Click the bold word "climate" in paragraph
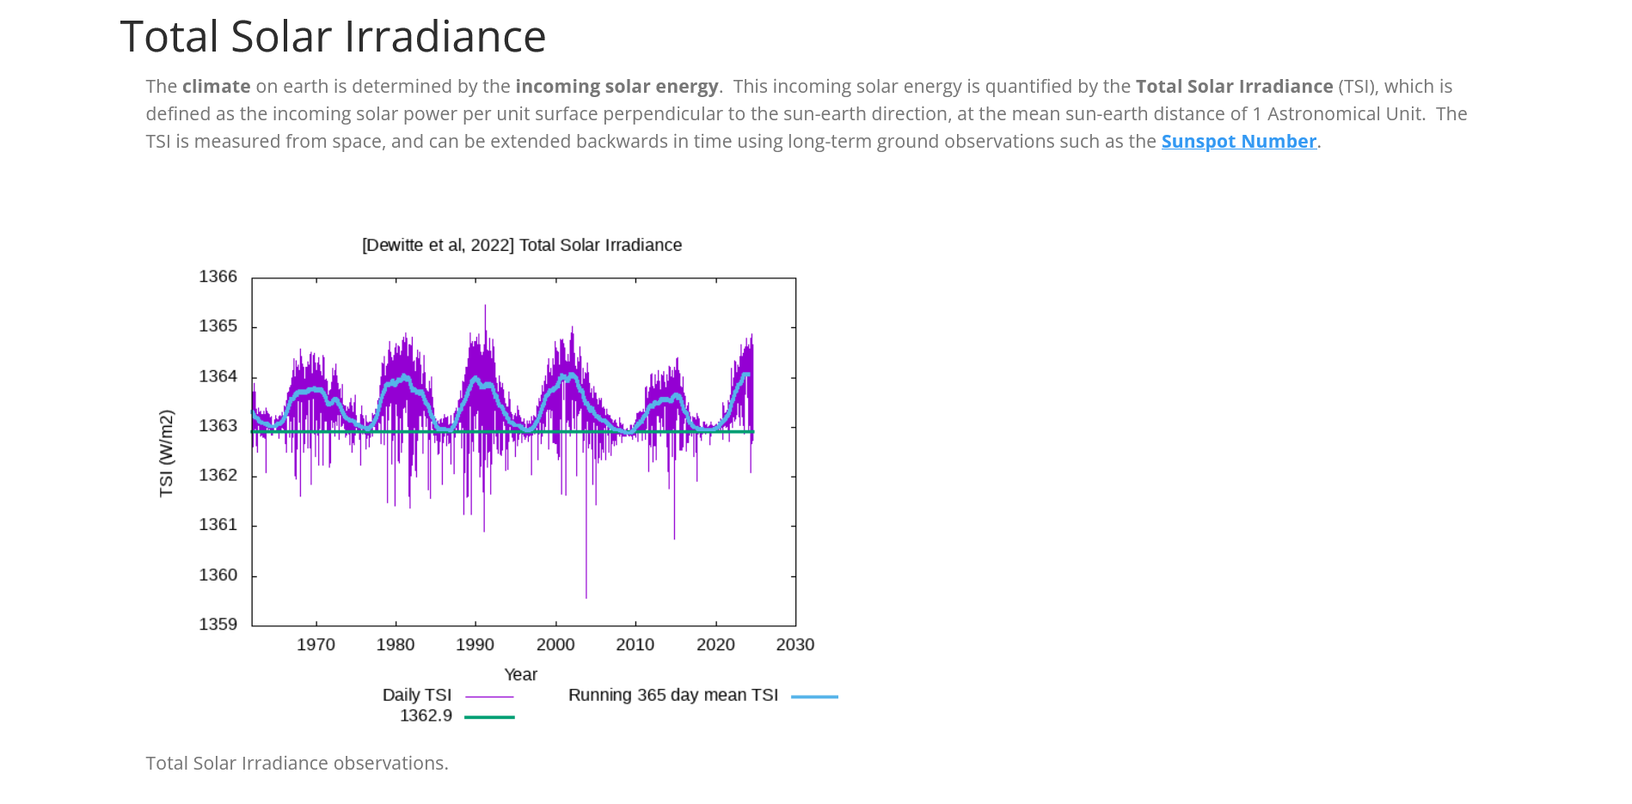 (216, 87)
